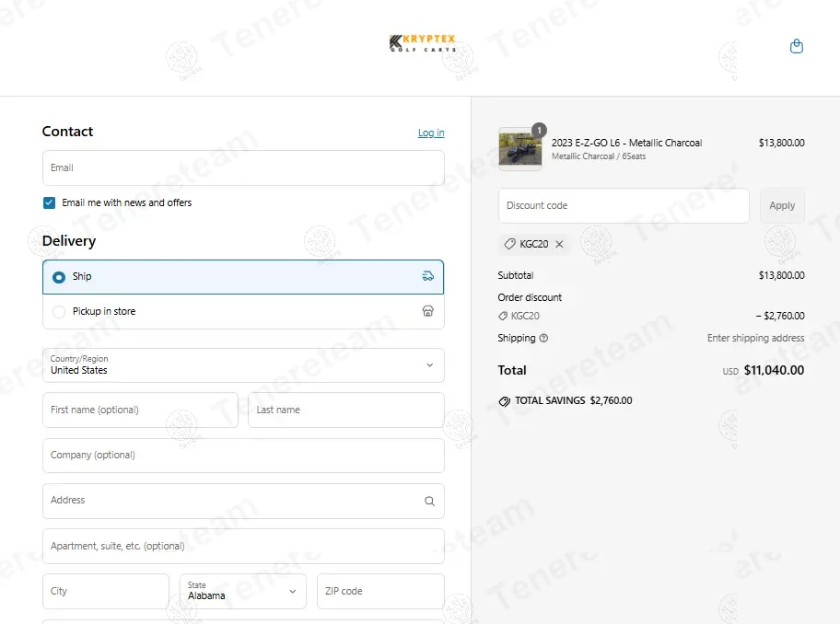Click the Apply discount button
Screen dimensions: 840x624
coord(782,205)
